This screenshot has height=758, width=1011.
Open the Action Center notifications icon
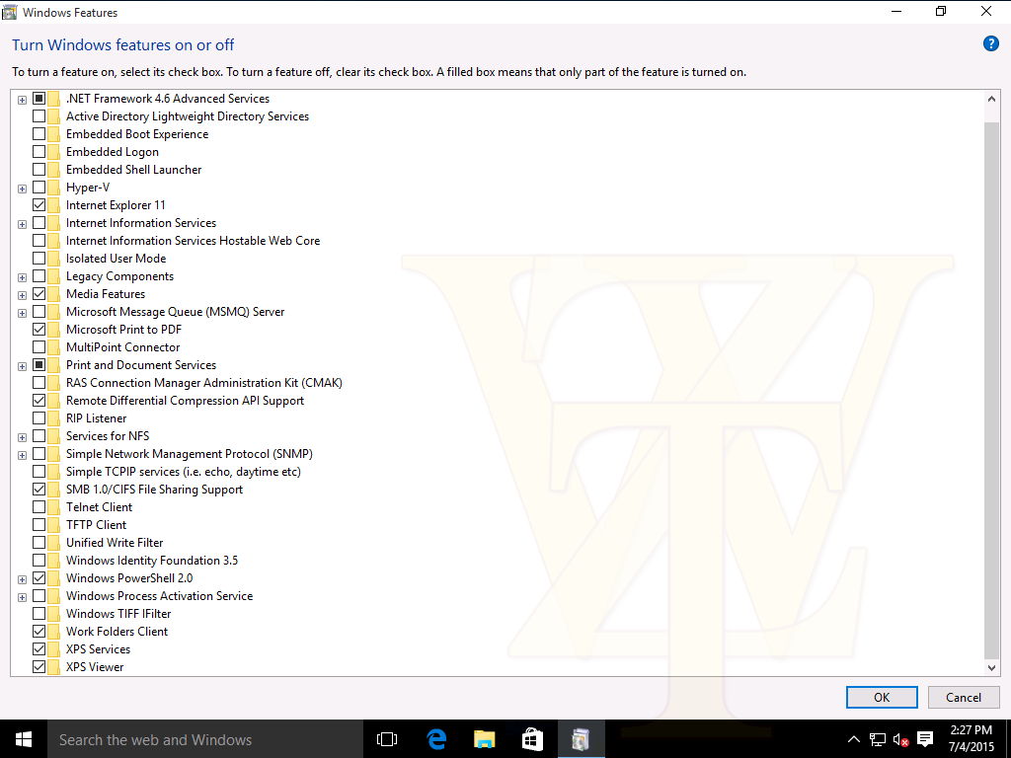pyautogui.click(x=925, y=739)
